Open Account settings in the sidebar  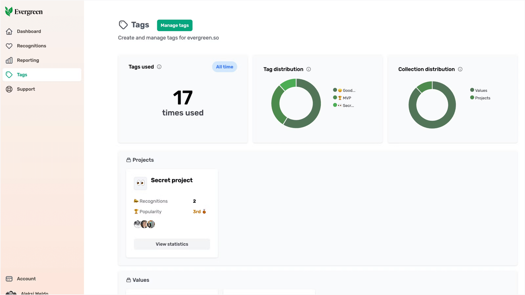tap(42, 279)
